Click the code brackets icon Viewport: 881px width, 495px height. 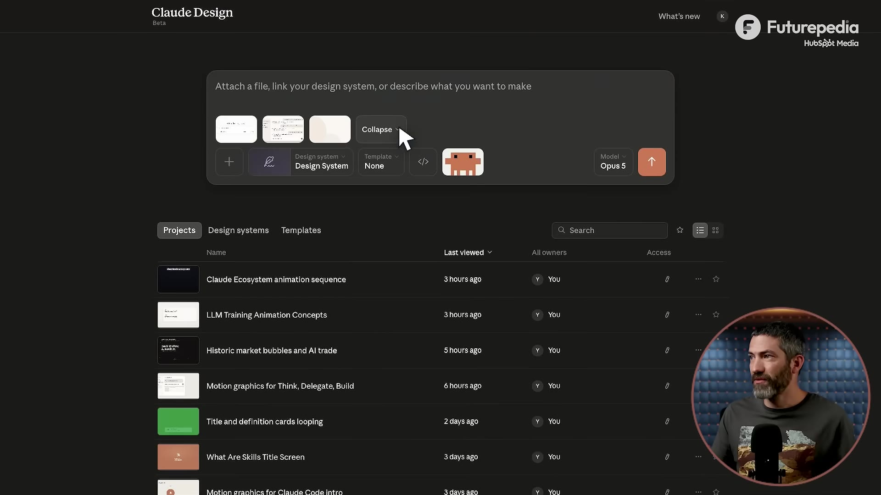(x=423, y=162)
